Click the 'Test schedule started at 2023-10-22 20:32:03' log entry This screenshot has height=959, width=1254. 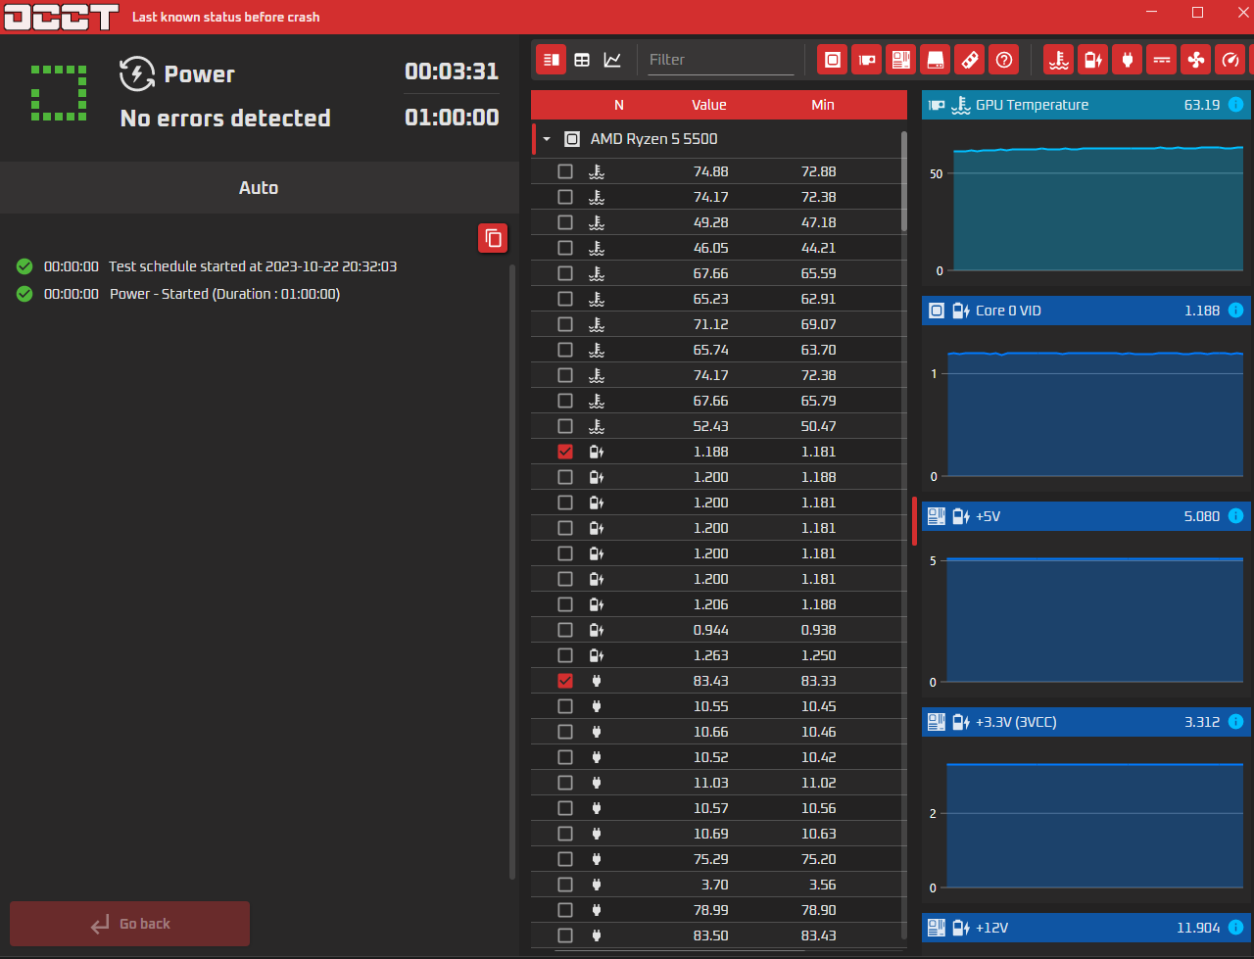(253, 266)
